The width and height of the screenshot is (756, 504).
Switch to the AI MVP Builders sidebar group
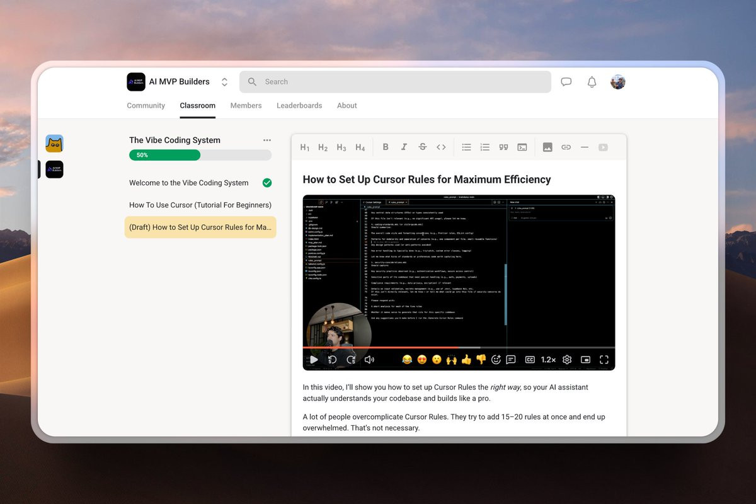(54, 169)
